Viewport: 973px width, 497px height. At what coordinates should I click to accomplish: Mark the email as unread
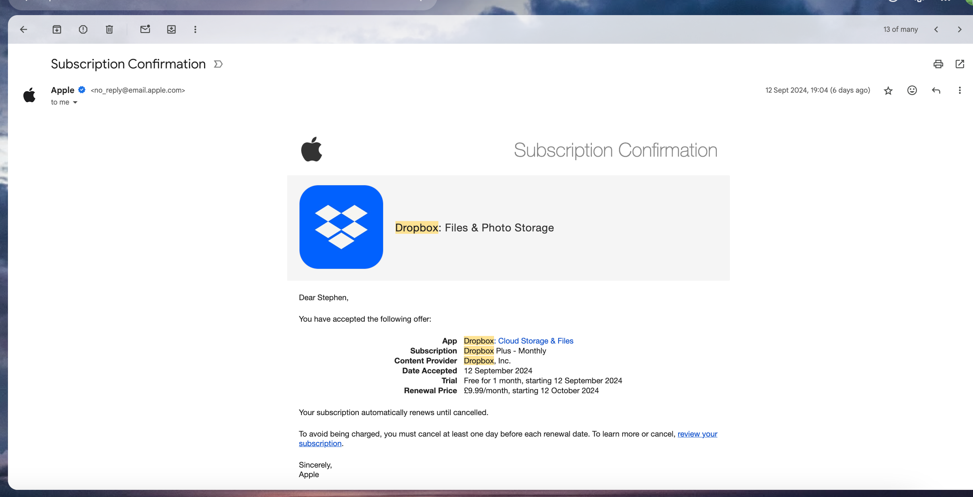145,29
